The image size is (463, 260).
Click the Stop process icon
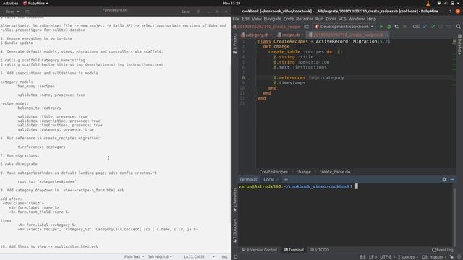(405, 27)
